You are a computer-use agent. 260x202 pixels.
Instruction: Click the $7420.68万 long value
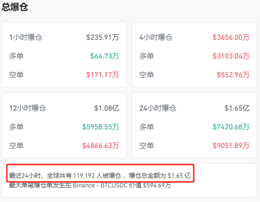click(231, 127)
